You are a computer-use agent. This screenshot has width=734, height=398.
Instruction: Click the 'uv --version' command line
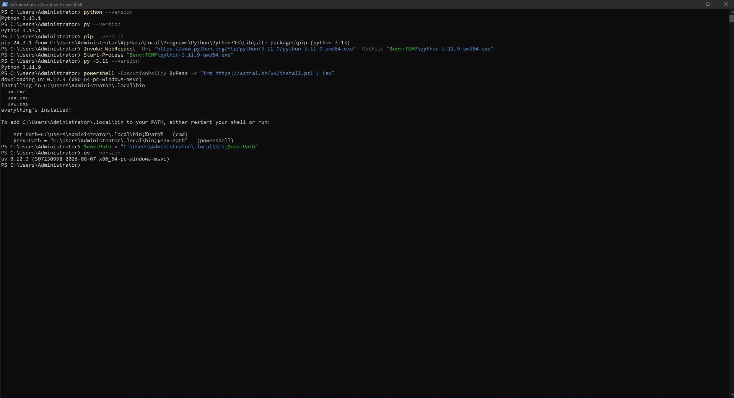(x=61, y=153)
